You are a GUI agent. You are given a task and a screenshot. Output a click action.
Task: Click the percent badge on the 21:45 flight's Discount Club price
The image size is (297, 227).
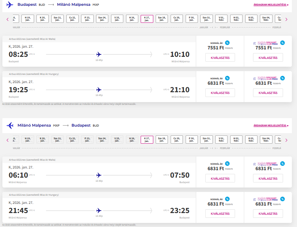click(282, 199)
